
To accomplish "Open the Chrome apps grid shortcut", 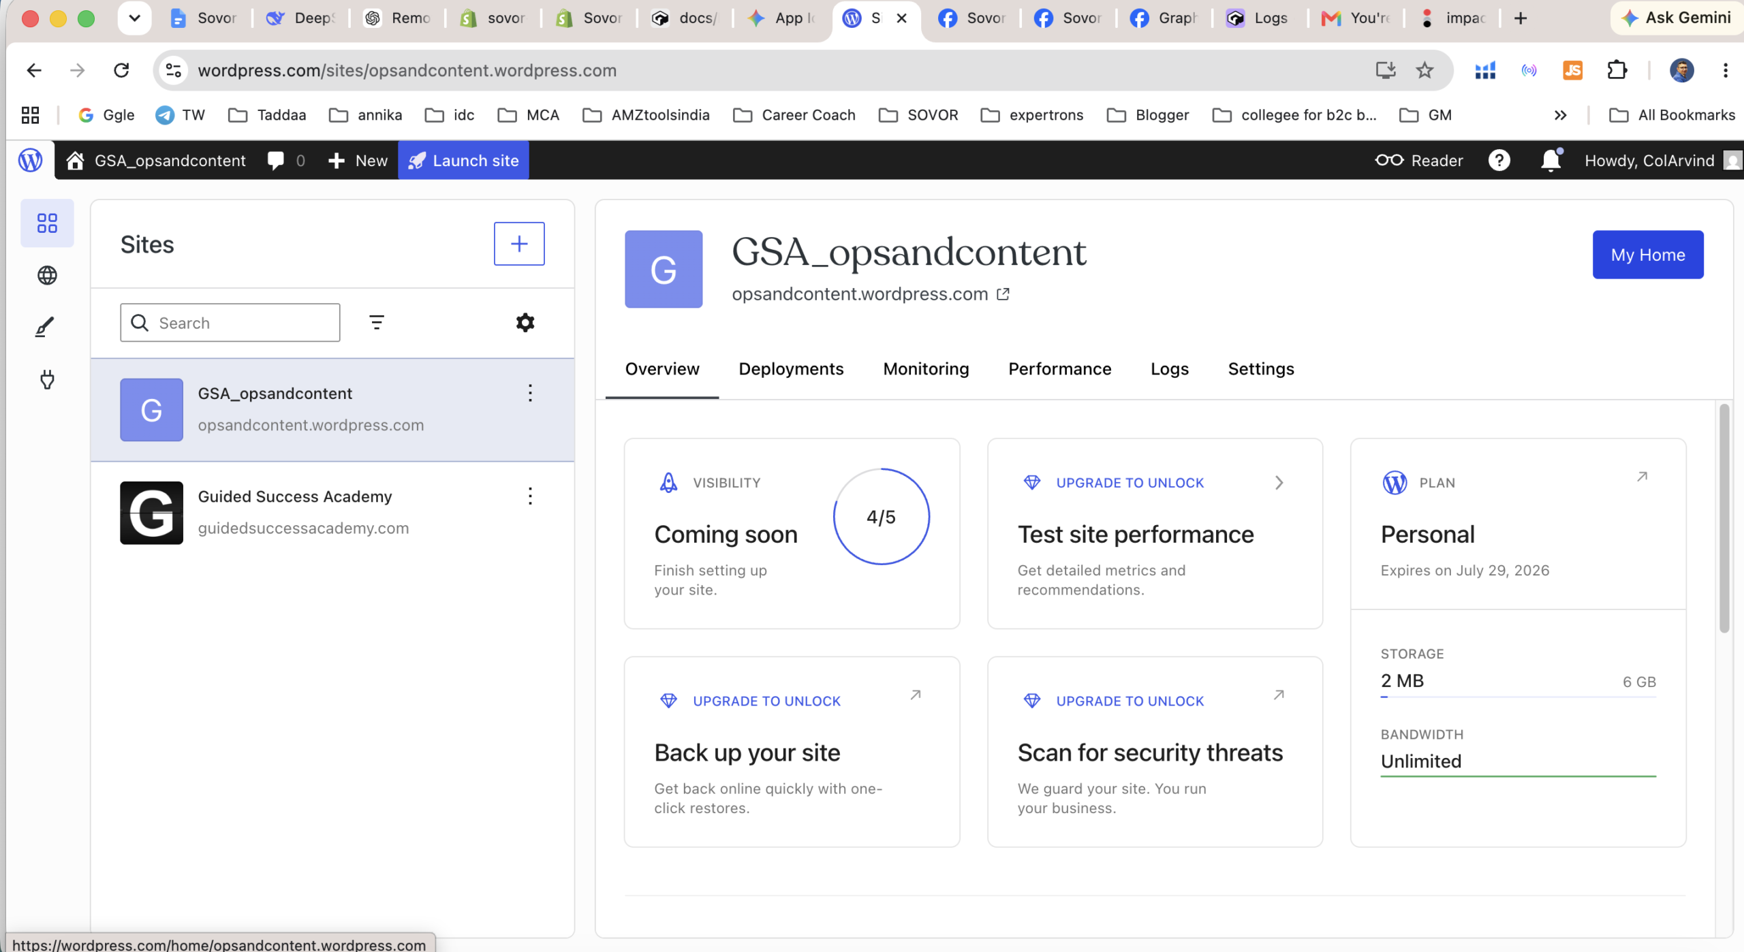I will point(30,115).
